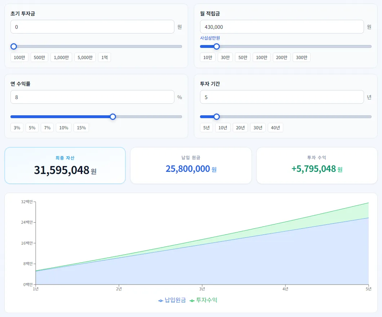This screenshot has width=382, height=317.
Task: Choose the 7% return rate preset
Action: click(x=47, y=128)
